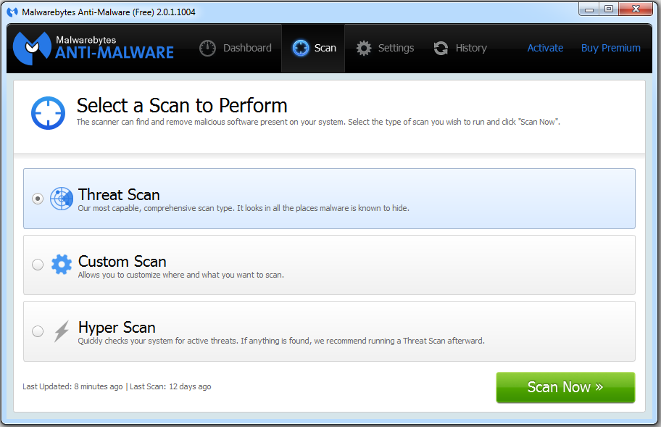The height and width of the screenshot is (427, 661).
Task: Open the Buy Premium link
Action: (610, 48)
